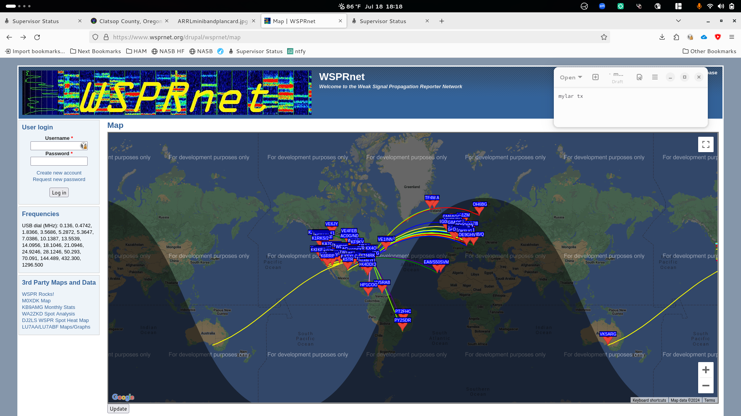Click the shield tracking protection icon
741x416 pixels.
95,37
